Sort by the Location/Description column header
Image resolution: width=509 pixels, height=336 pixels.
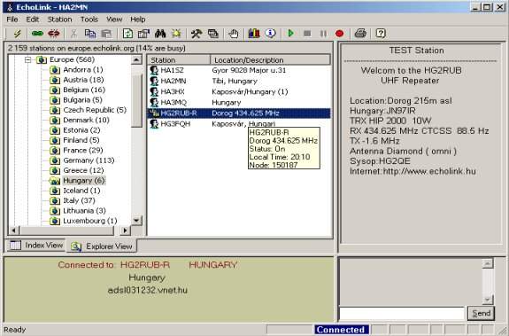point(270,59)
